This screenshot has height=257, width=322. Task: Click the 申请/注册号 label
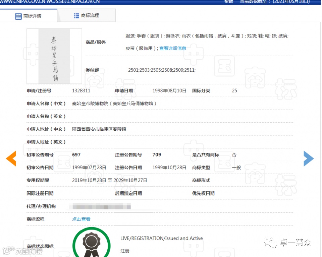click(39, 91)
